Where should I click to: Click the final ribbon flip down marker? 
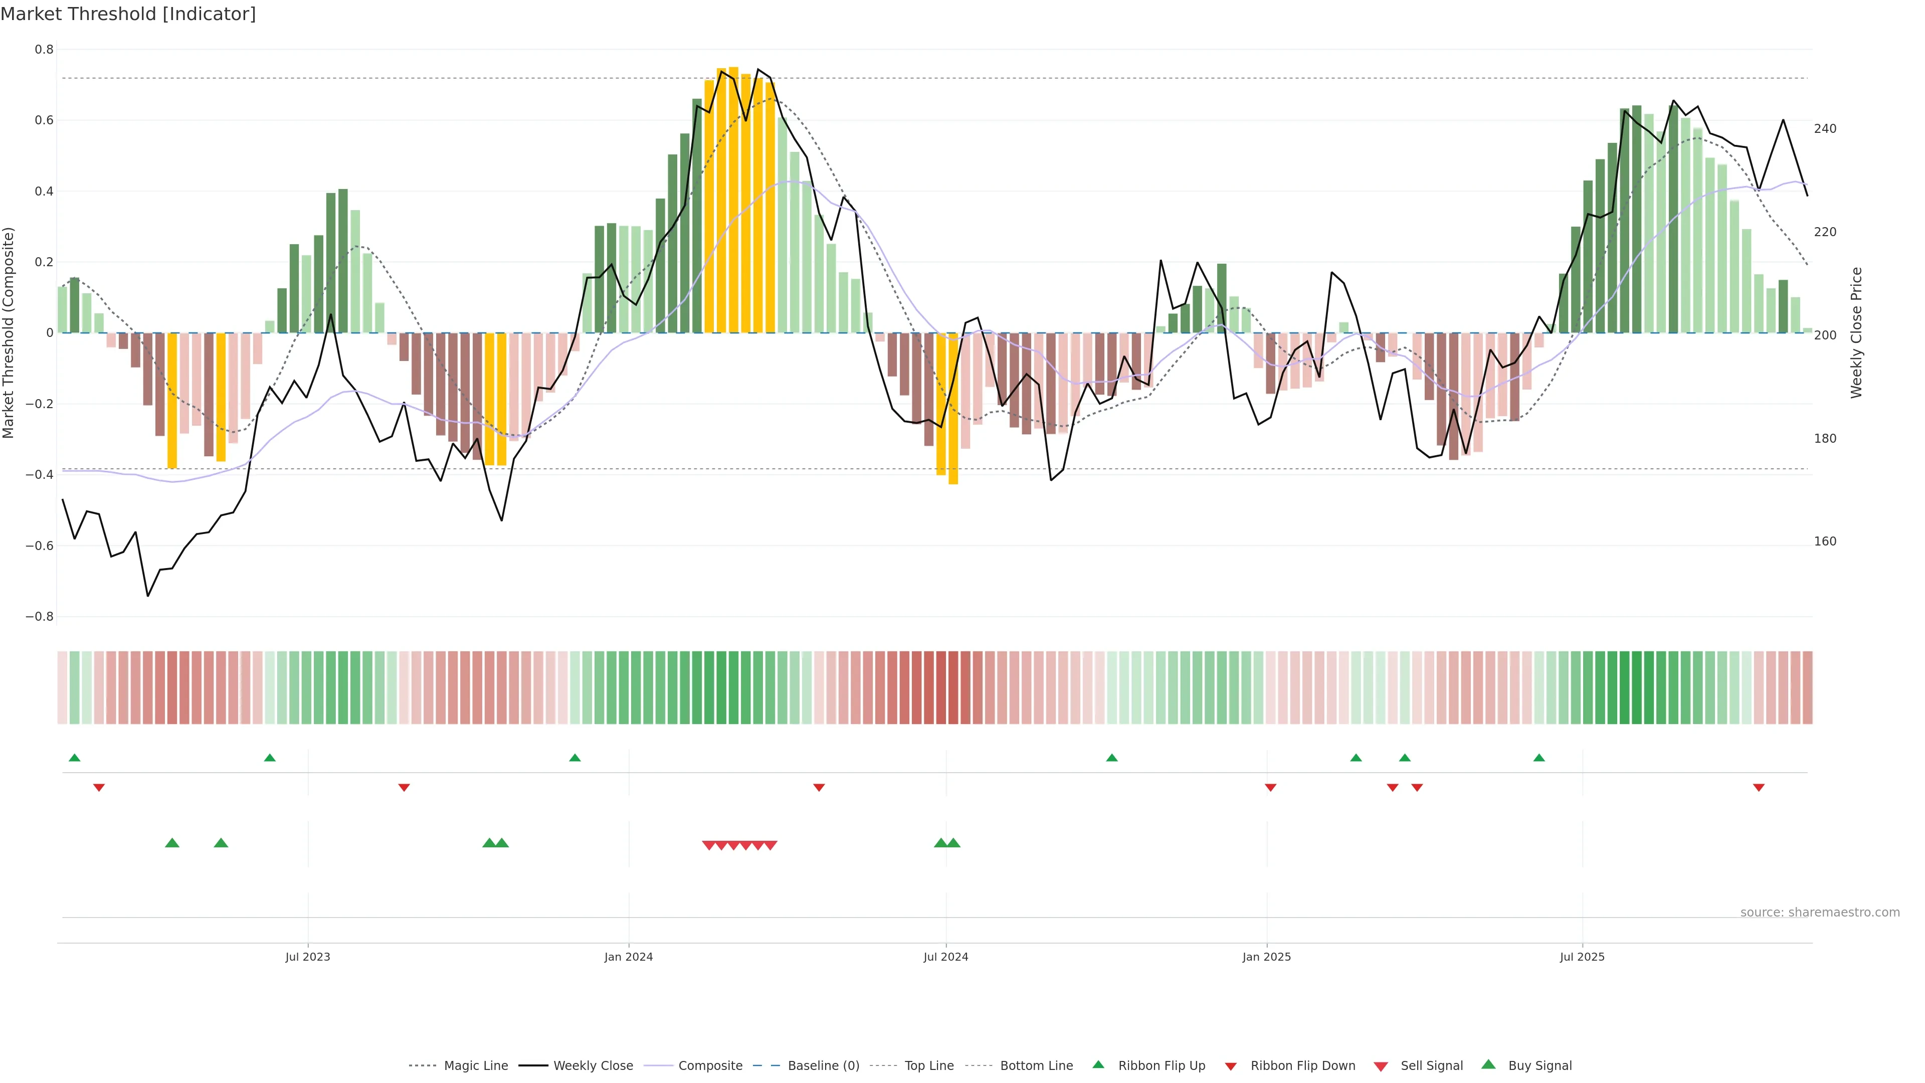click(1759, 788)
